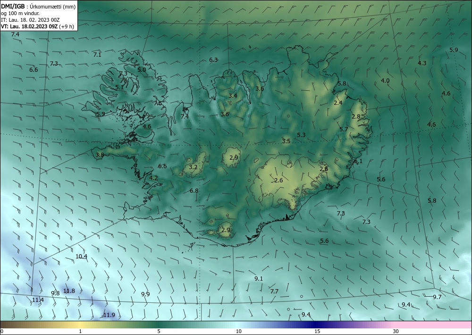Screen dimensions: 472x335
Task: Click the 3.2 value on the glacier
Action: (x=193, y=167)
